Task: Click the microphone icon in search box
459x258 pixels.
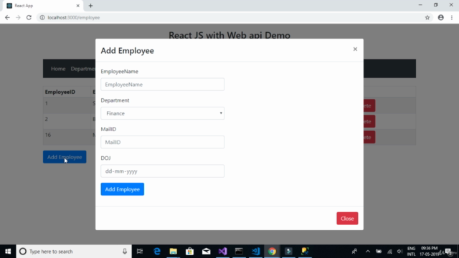Action: click(125, 252)
